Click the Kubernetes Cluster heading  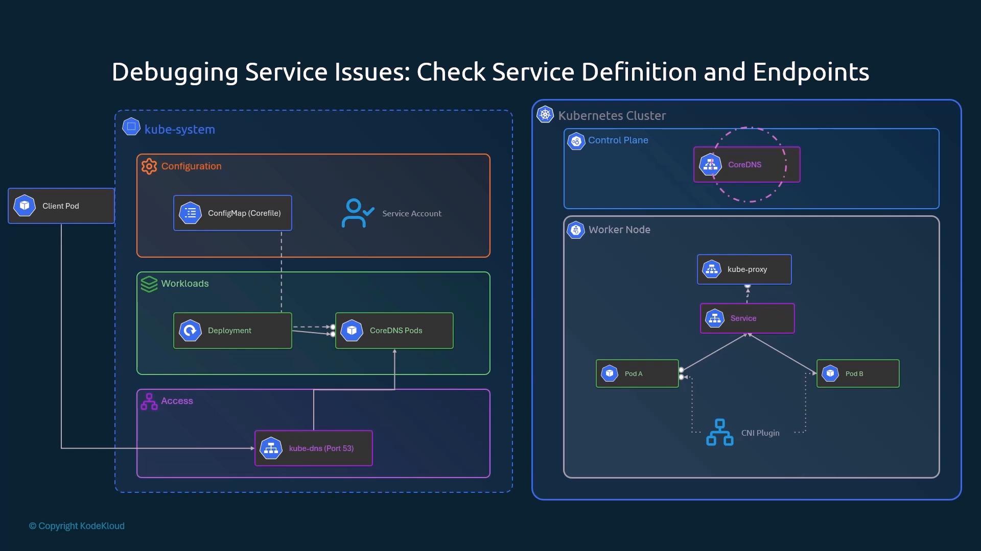pos(612,116)
